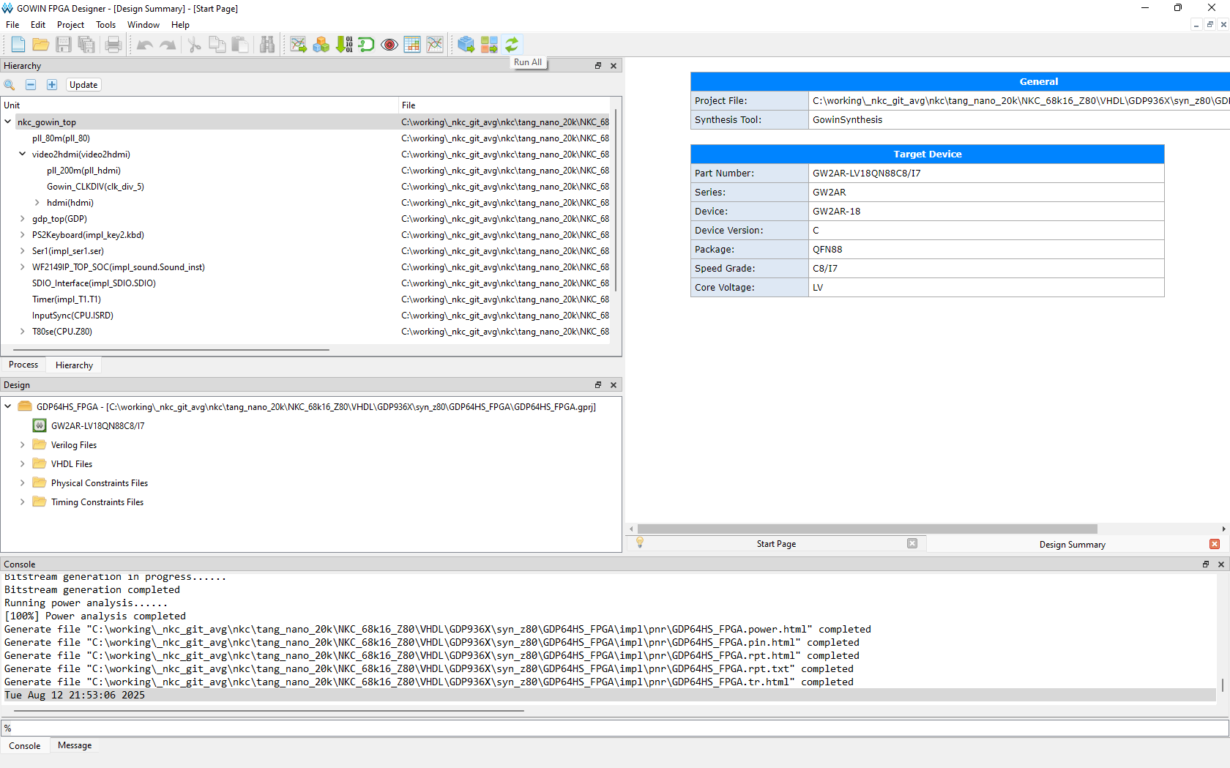The height and width of the screenshot is (768, 1230).
Task: Expand the VHDL Files folder
Action: (x=23, y=463)
